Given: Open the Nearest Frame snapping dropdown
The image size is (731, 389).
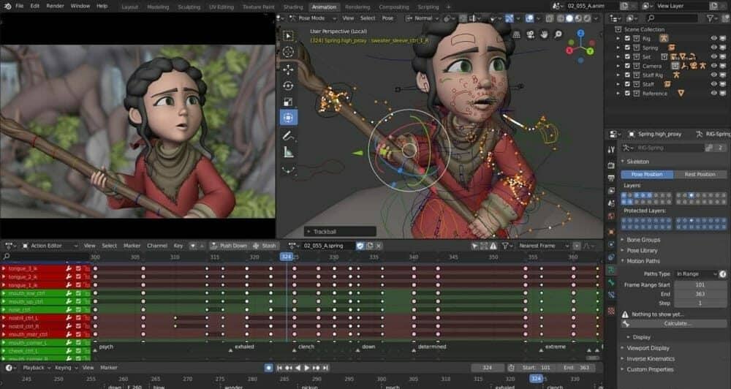Looking at the screenshot, I should coord(544,246).
